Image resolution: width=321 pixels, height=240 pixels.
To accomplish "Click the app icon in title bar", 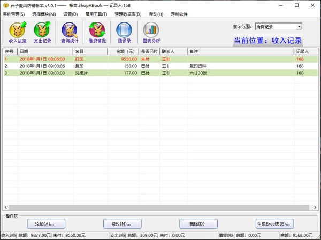I will [5, 5].
